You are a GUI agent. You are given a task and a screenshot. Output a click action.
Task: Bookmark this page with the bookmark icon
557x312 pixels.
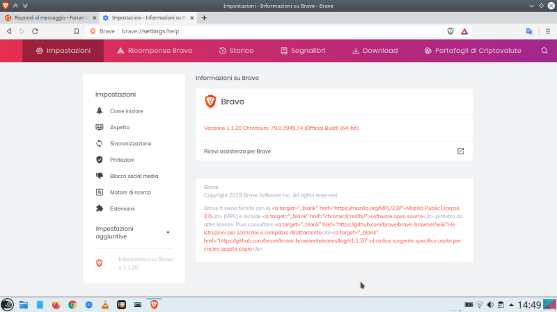click(x=77, y=31)
